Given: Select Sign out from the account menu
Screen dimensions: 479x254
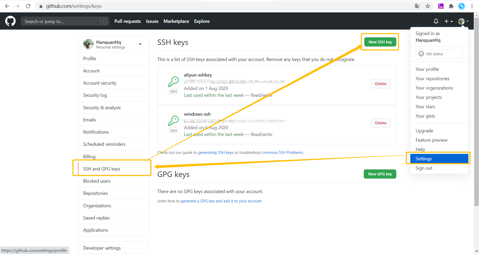Looking at the screenshot, I should point(424,168).
